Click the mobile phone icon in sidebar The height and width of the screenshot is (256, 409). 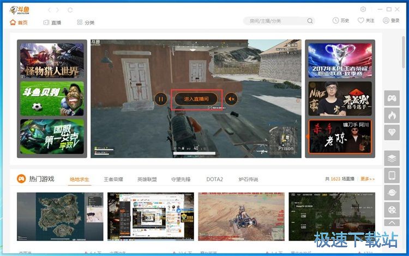[392, 175]
